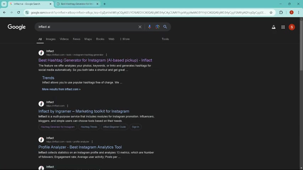Switch to Maps results
Viewport: 303px width, 170px height.
point(88,39)
